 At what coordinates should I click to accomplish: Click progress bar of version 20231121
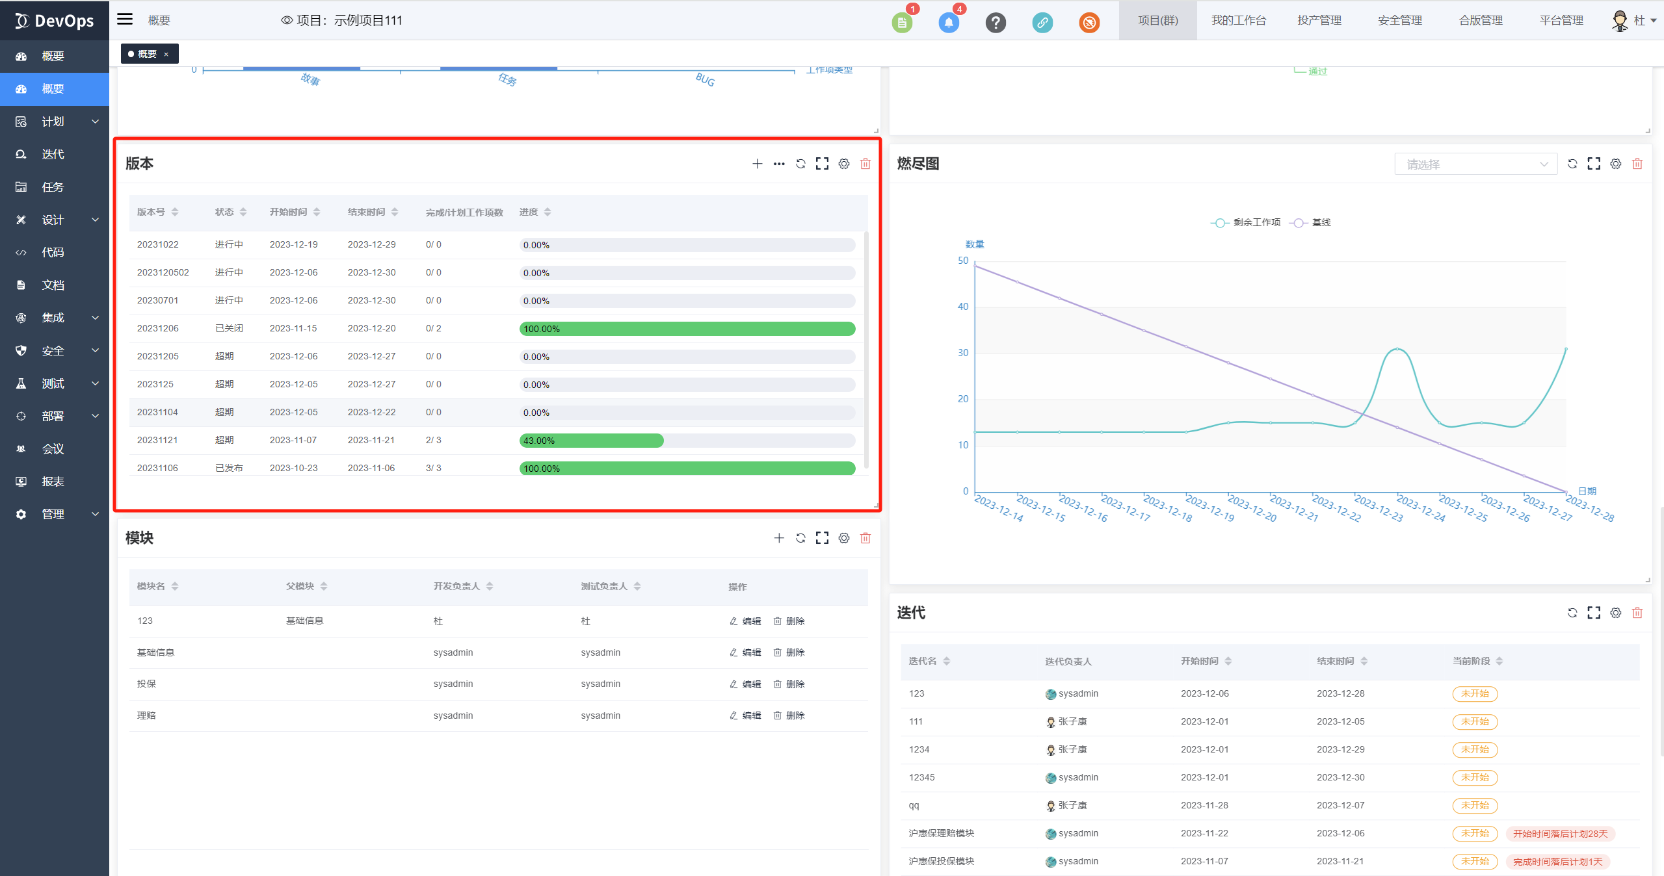pos(687,441)
